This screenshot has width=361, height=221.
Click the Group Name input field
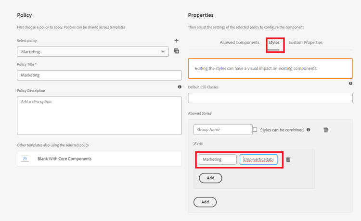pos(223,130)
